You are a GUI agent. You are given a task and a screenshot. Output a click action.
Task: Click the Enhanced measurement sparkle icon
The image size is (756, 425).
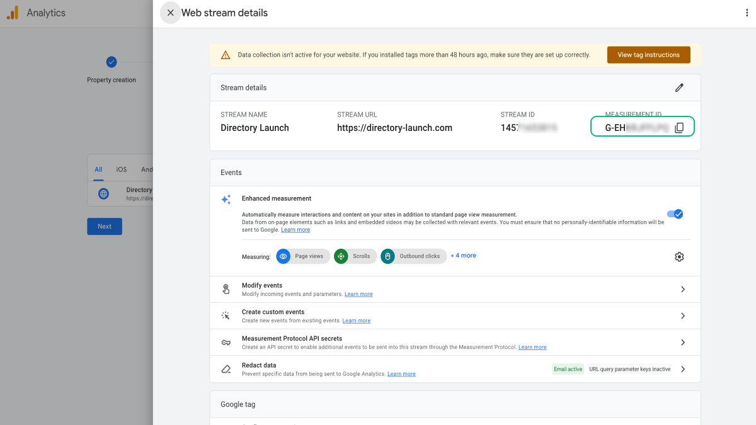click(226, 200)
